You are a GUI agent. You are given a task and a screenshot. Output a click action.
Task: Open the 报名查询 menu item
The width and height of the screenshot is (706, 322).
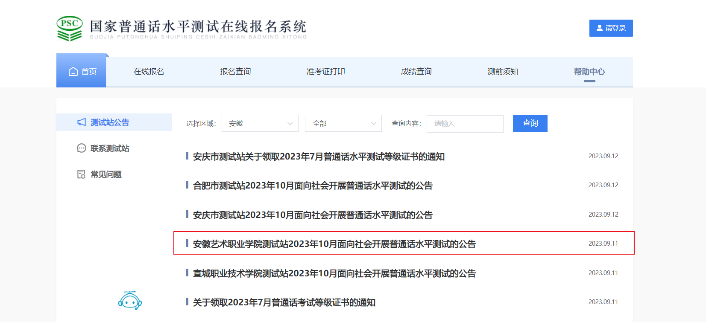pos(235,72)
